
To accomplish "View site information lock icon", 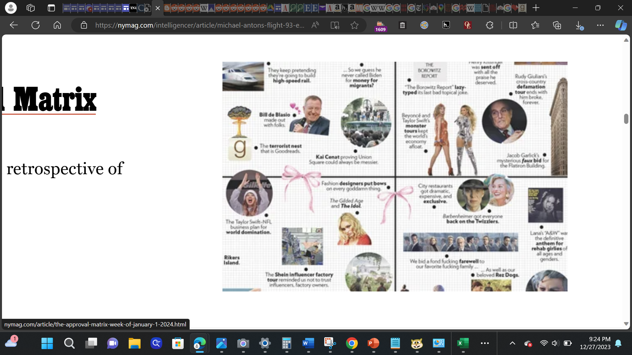I will 84,25.
